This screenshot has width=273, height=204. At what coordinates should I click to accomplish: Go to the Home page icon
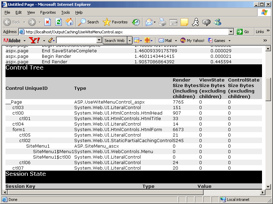pyautogui.click(x=69, y=22)
